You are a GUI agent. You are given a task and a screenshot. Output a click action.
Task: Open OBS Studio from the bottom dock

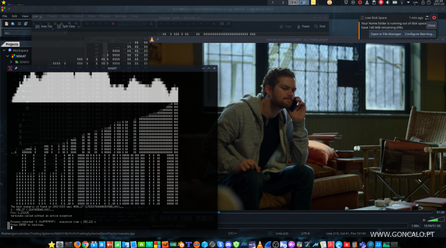tap(275, 244)
